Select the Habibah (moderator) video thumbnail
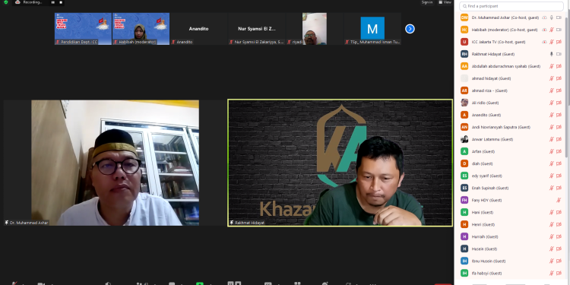This screenshot has height=285, width=570. pyautogui.click(x=141, y=29)
